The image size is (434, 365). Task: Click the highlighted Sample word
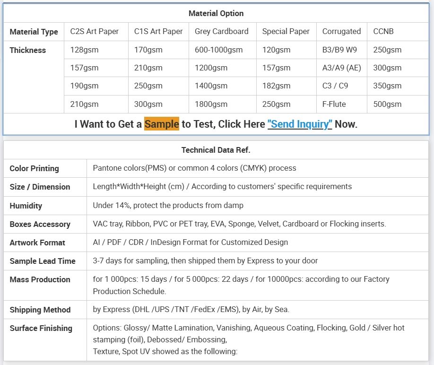(x=162, y=124)
